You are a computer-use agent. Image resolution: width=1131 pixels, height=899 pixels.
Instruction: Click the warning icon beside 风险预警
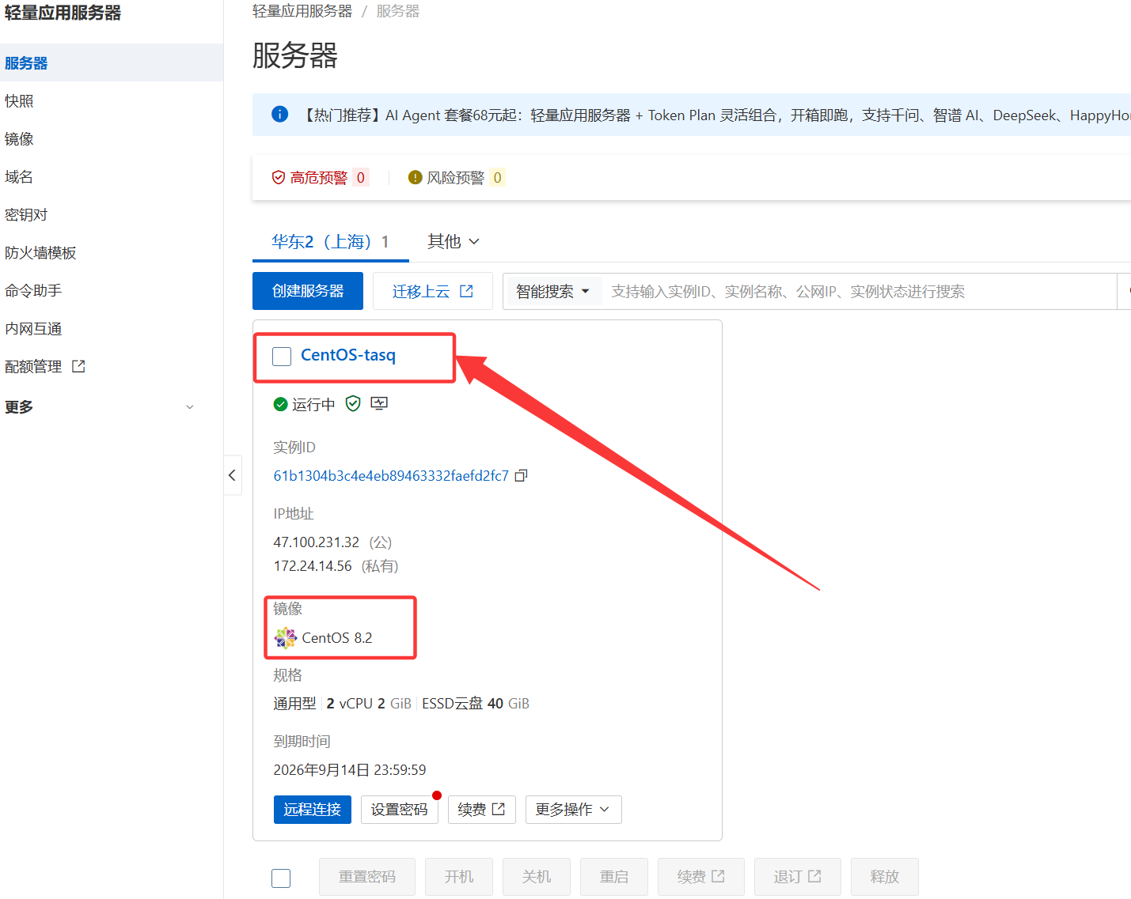415,177
